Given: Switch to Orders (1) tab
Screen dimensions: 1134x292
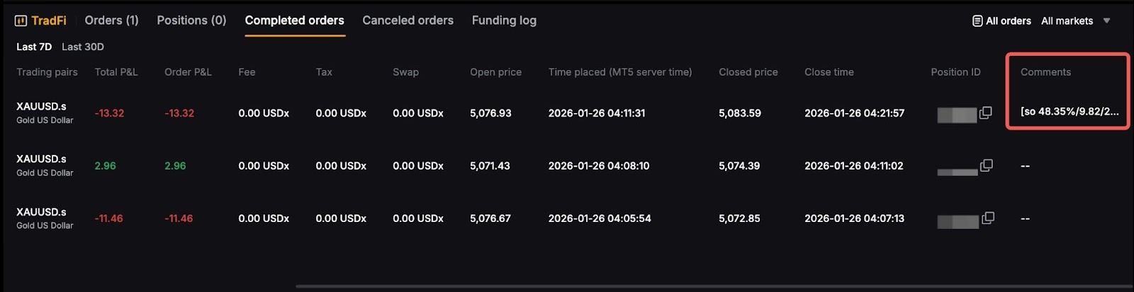Looking at the screenshot, I should pos(111,21).
